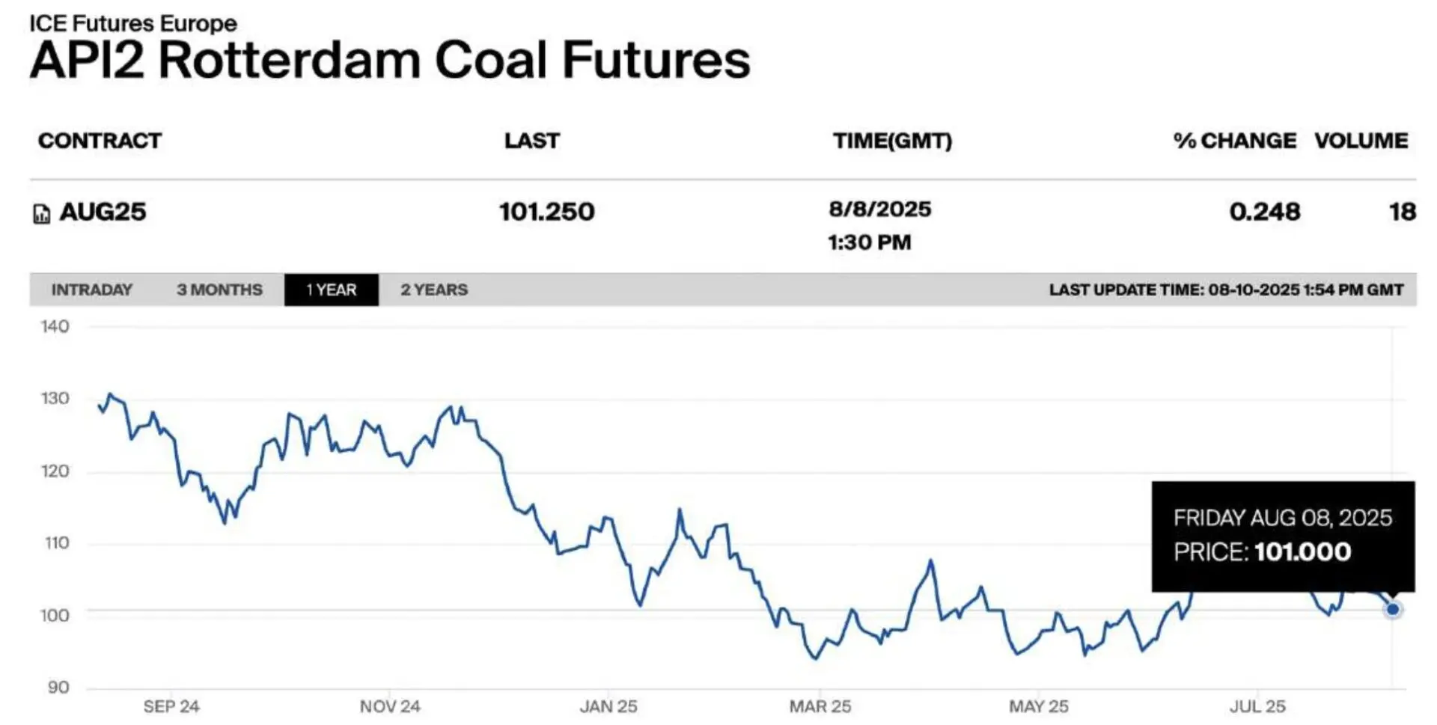Click the API2 Rotterdam Coal Futures title
The width and height of the screenshot is (1437, 725).
click(389, 60)
